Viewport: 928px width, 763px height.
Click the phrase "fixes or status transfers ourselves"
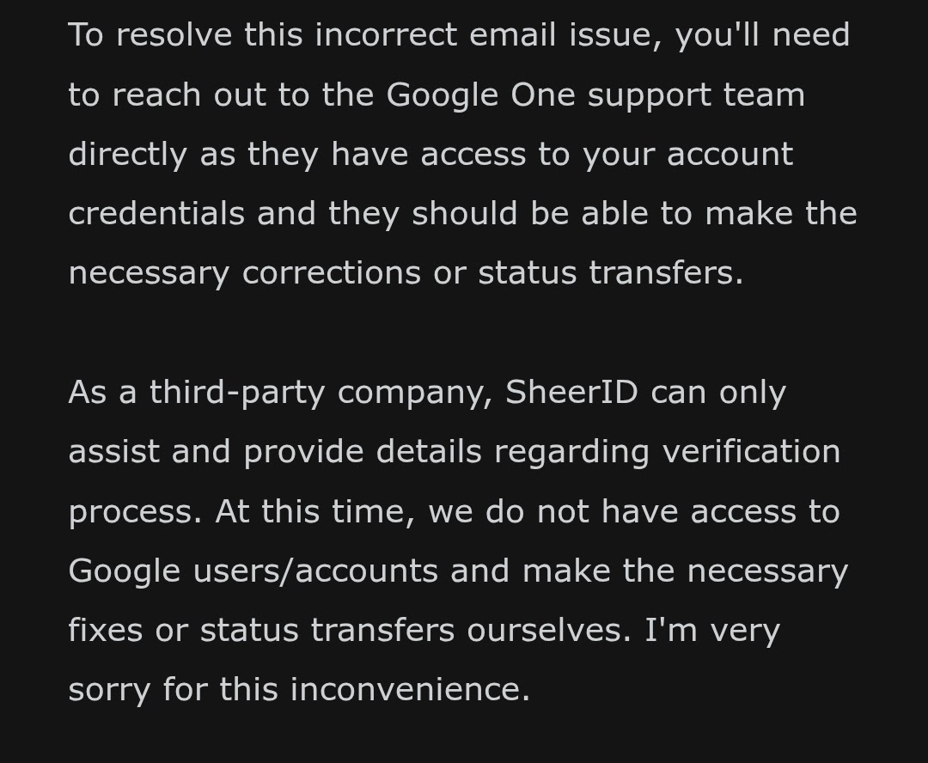click(349, 630)
